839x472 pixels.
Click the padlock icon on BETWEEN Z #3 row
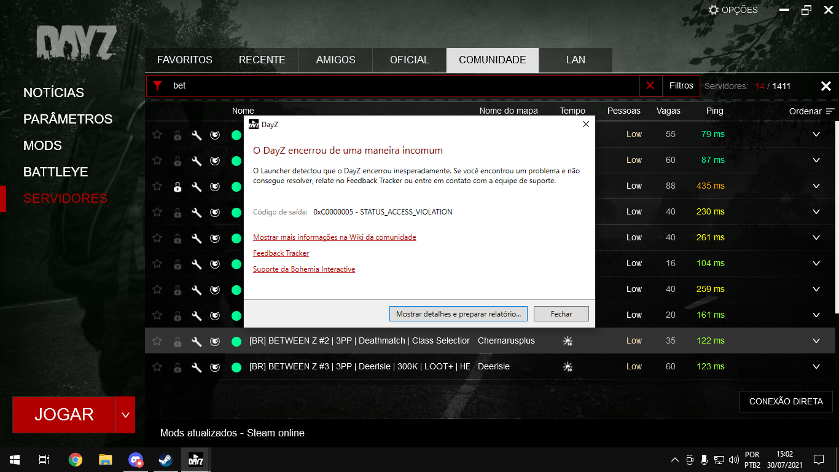(178, 367)
